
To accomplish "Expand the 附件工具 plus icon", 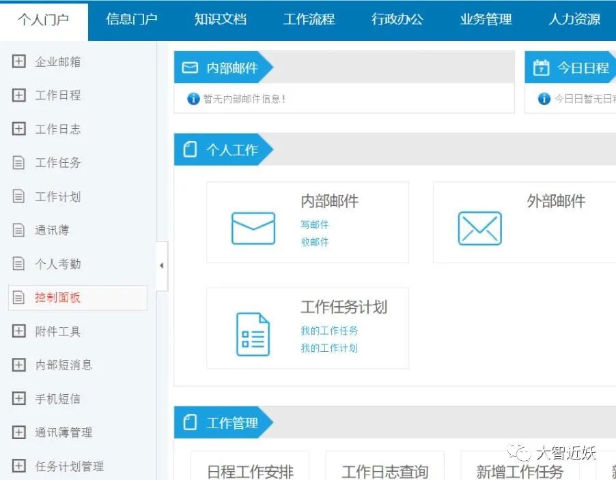I will (19, 331).
